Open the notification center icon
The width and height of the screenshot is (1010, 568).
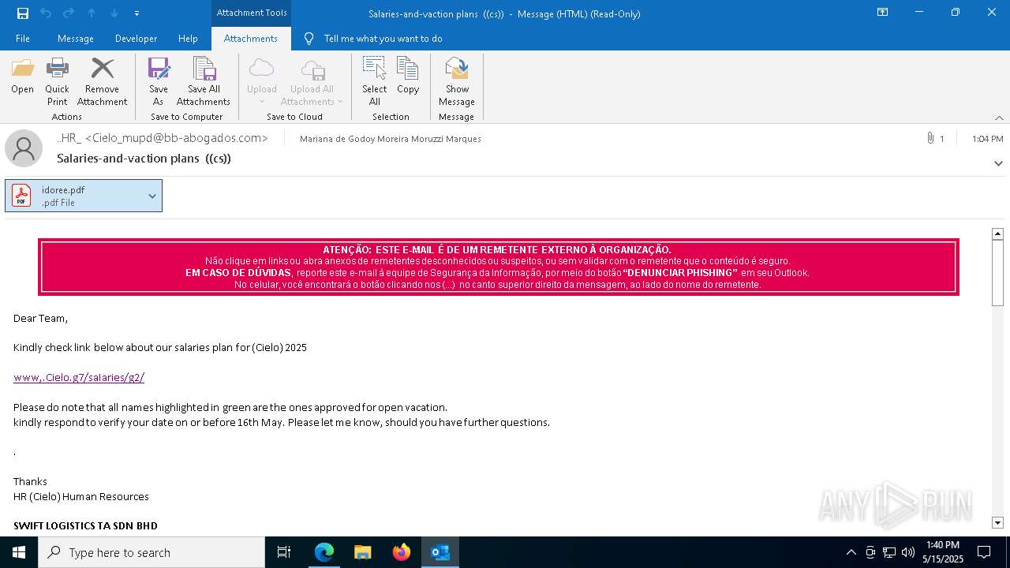point(984,552)
